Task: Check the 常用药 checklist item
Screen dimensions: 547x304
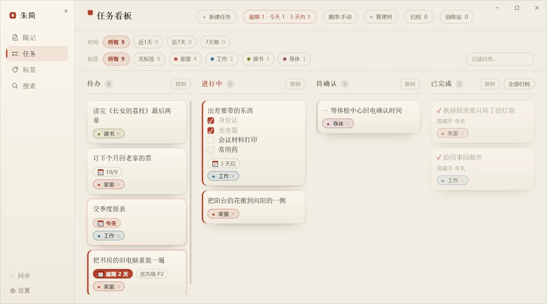Action: 211,150
